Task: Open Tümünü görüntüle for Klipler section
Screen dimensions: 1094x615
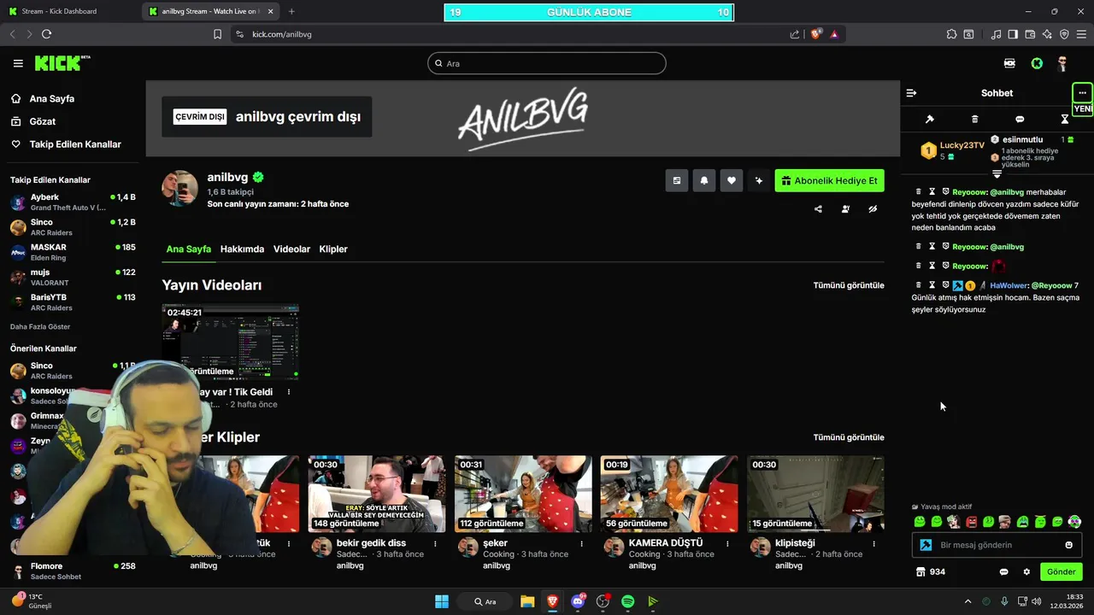Action: click(x=849, y=437)
